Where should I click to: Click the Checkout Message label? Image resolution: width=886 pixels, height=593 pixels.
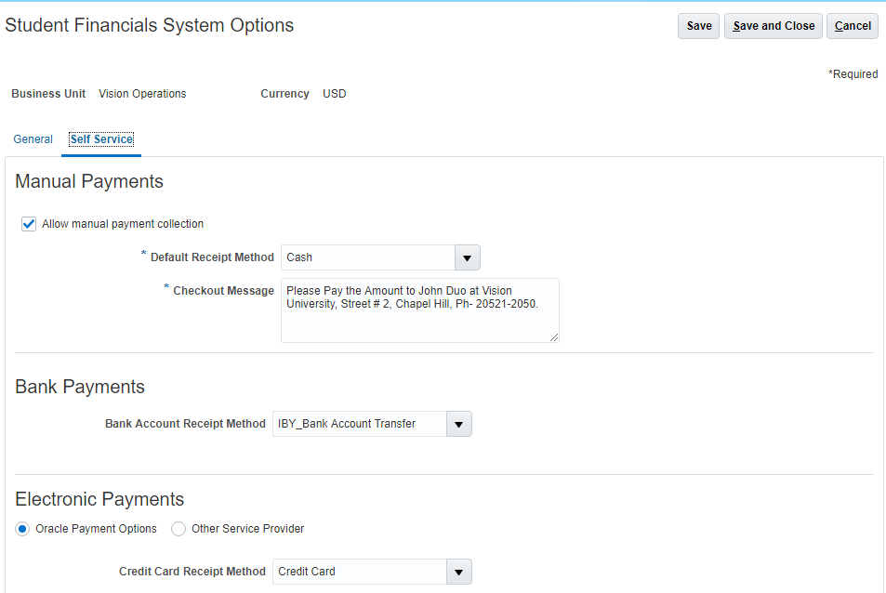(x=223, y=291)
